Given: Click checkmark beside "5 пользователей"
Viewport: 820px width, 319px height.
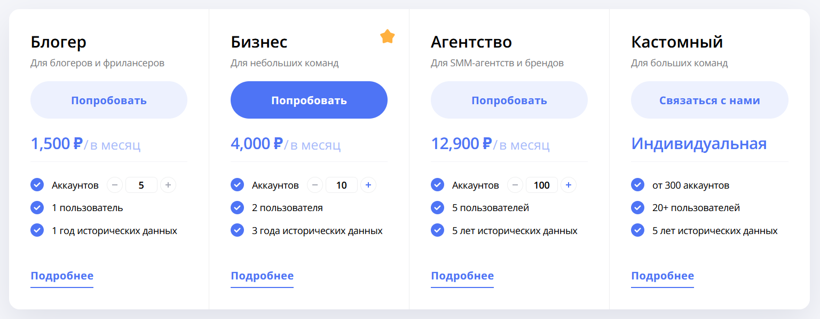Looking at the screenshot, I should (437, 207).
